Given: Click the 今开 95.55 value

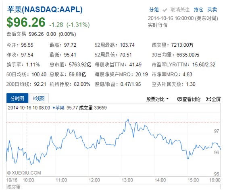Looking at the screenshot, I should point(27,45).
